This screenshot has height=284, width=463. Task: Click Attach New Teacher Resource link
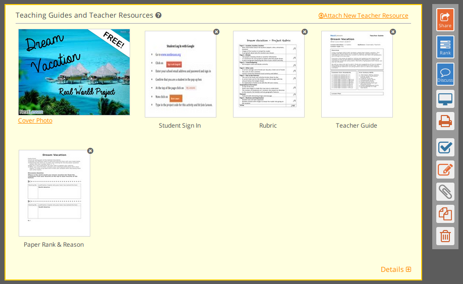pos(363,15)
